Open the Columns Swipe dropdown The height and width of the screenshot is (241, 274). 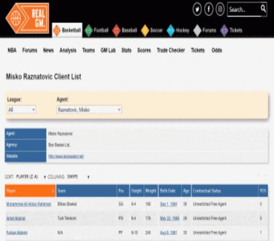click(x=78, y=177)
